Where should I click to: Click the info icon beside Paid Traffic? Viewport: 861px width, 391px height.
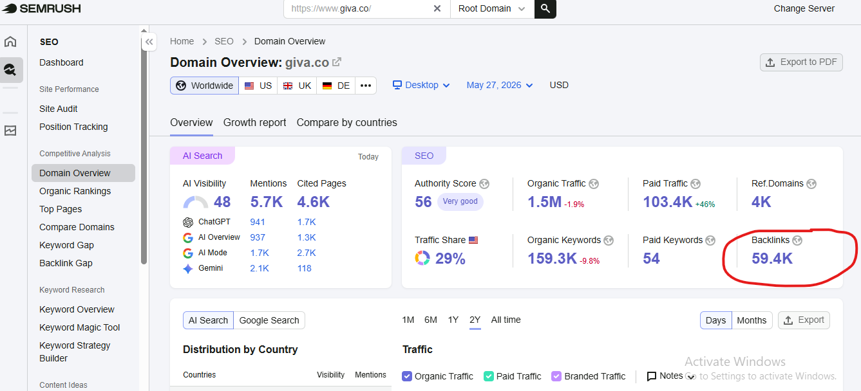tap(695, 184)
